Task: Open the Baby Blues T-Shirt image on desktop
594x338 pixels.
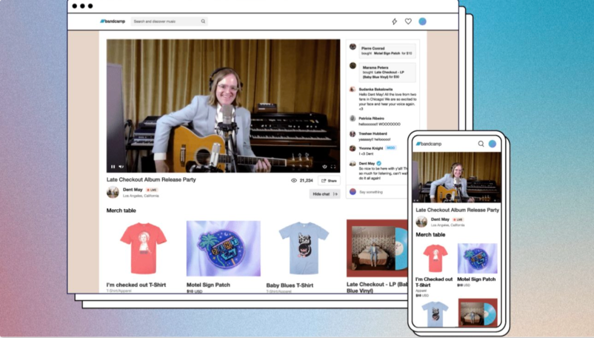Action: 304,248
